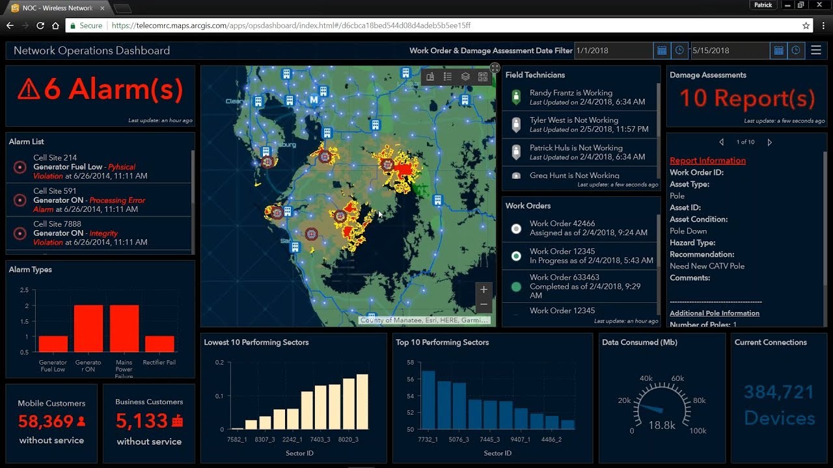The height and width of the screenshot is (468, 833).
Task: Click the Cell Site 7888 alarm icon
Action: [x=20, y=233]
